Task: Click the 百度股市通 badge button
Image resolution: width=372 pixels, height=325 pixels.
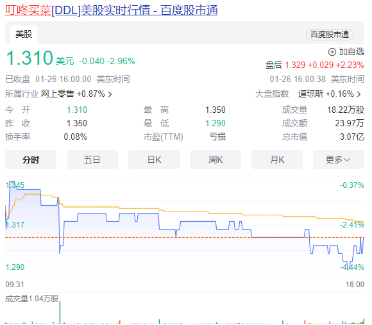Action: tap(330, 35)
